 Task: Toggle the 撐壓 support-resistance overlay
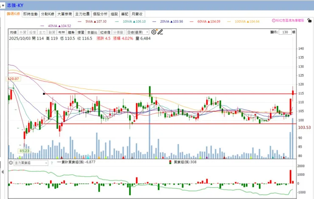pos(81,32)
